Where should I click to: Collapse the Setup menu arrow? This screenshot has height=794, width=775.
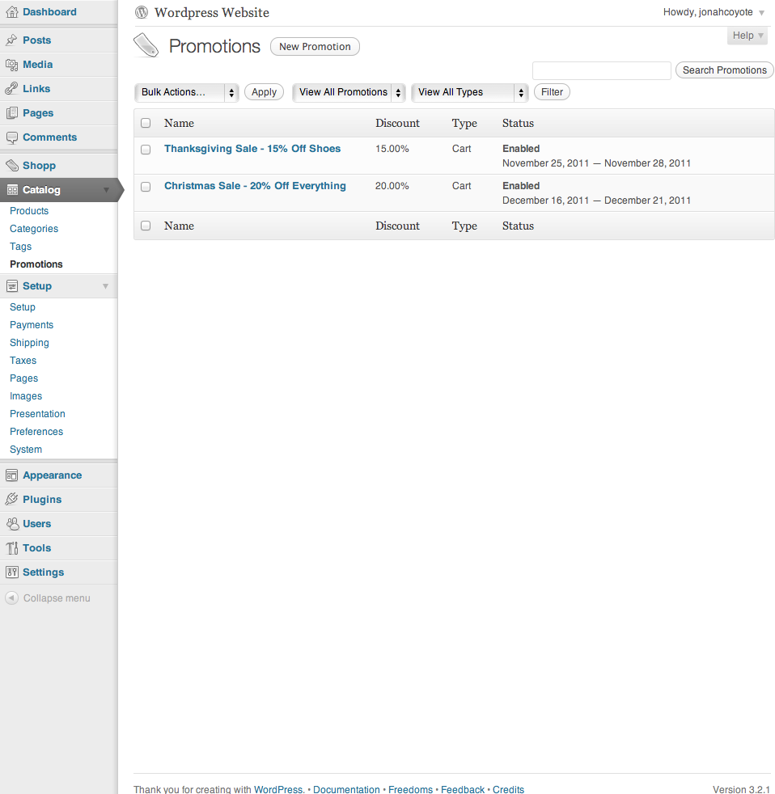pos(105,286)
